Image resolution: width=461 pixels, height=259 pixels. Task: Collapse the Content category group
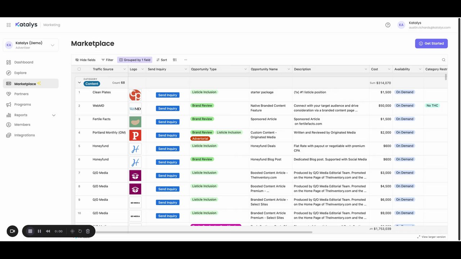80,82
